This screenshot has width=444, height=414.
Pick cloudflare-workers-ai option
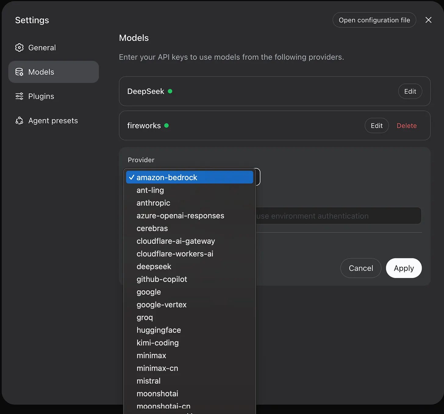coord(190,254)
